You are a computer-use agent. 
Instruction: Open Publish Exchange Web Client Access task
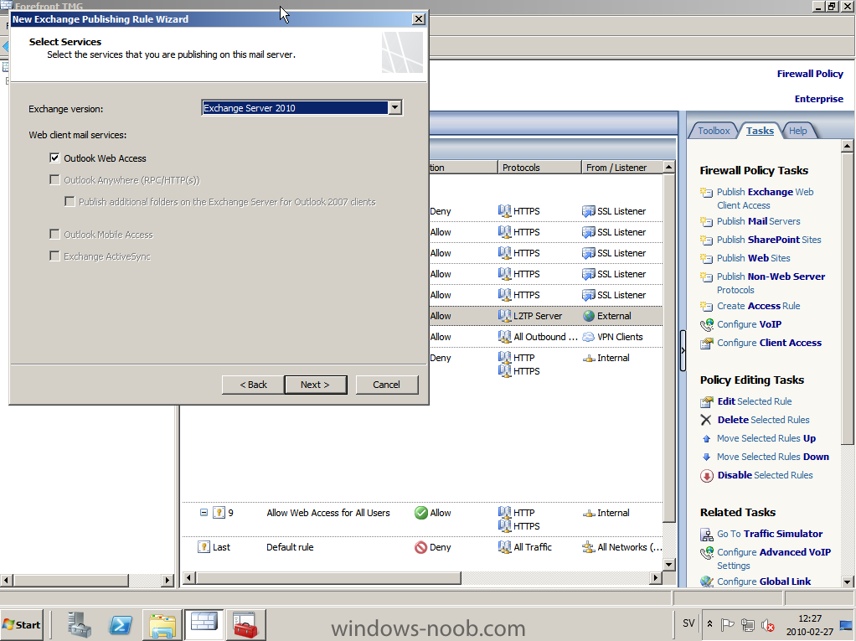[x=765, y=199]
